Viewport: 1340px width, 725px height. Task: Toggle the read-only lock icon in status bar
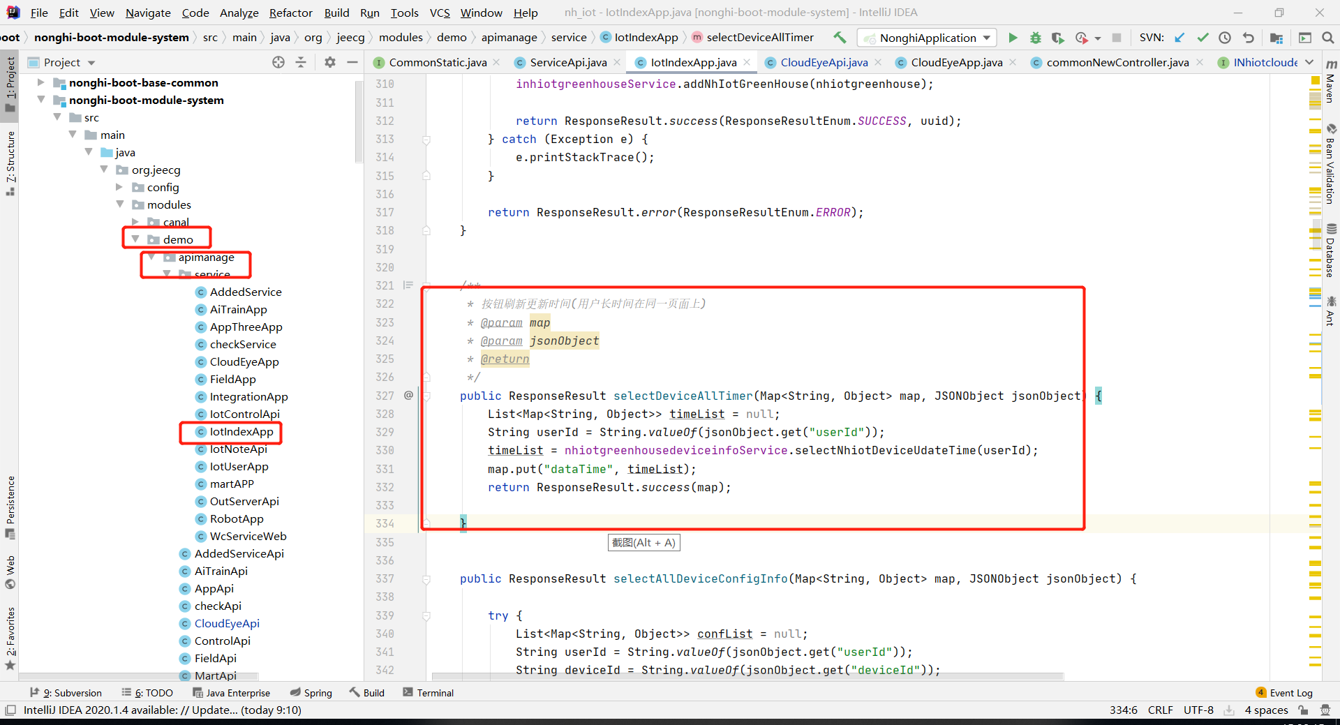tap(1303, 710)
